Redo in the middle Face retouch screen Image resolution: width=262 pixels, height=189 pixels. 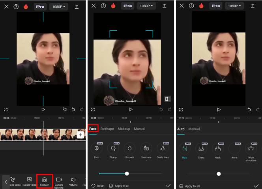[169, 109]
